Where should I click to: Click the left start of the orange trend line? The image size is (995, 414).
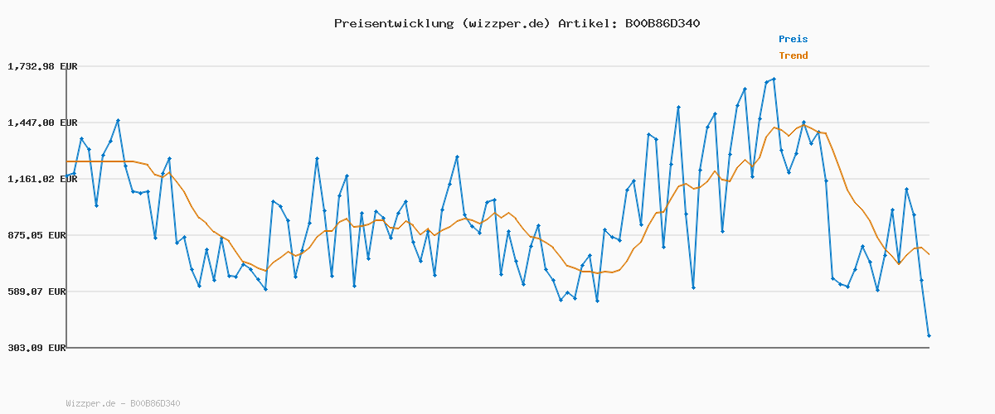click(67, 161)
